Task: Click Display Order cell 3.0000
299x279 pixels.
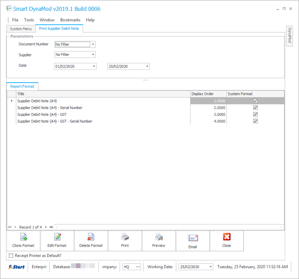Action: click(x=208, y=114)
